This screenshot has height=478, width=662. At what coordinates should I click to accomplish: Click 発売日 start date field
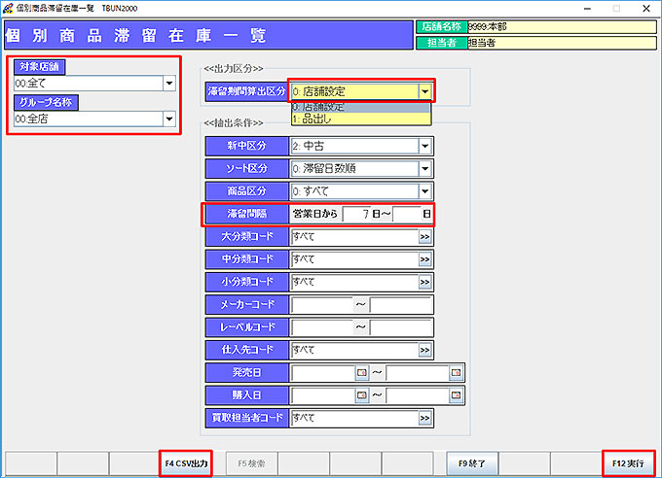(323, 373)
